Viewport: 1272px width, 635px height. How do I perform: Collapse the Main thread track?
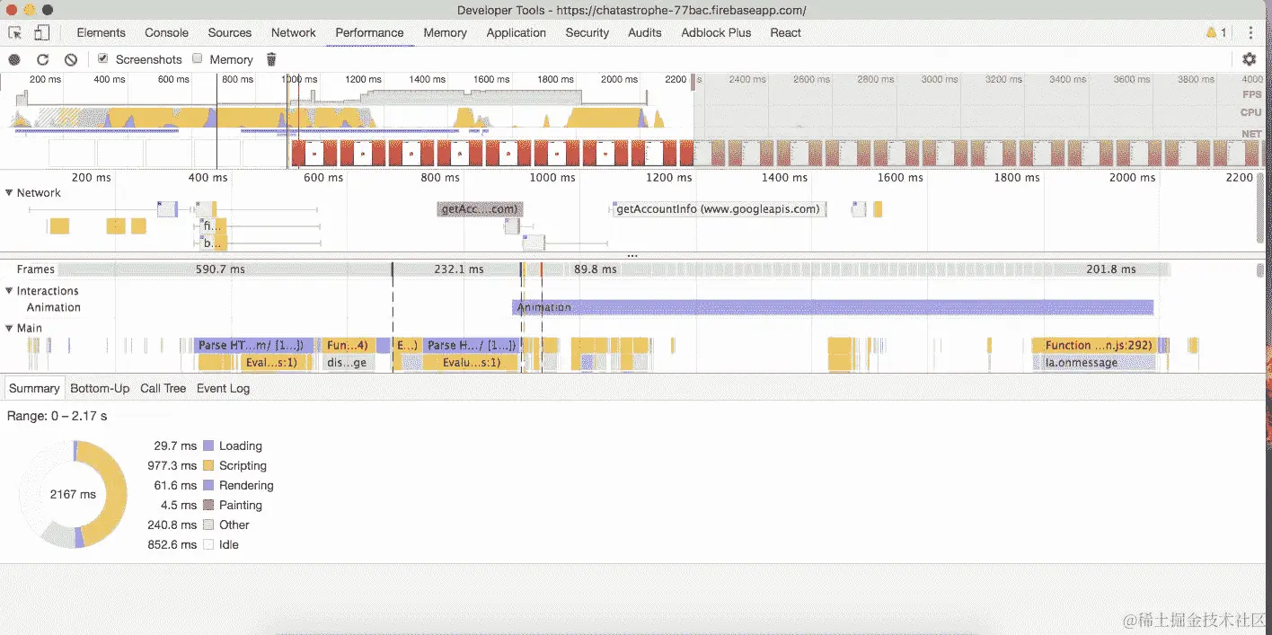coord(9,329)
